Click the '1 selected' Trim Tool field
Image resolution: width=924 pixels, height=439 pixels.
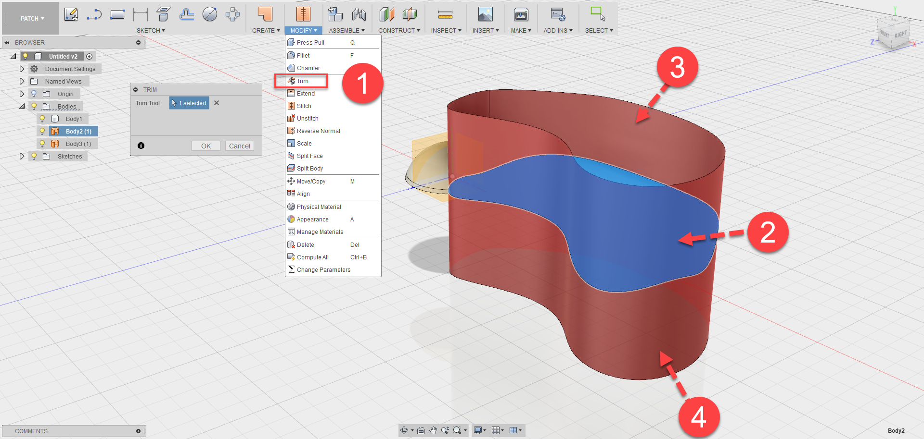tap(189, 103)
